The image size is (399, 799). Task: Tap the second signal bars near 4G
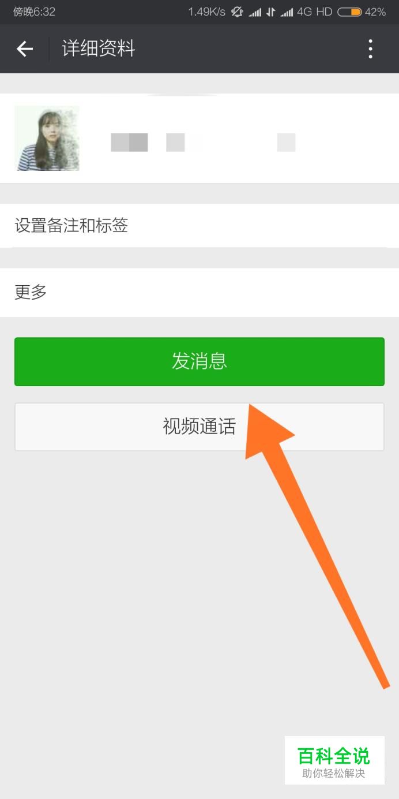coord(287,12)
